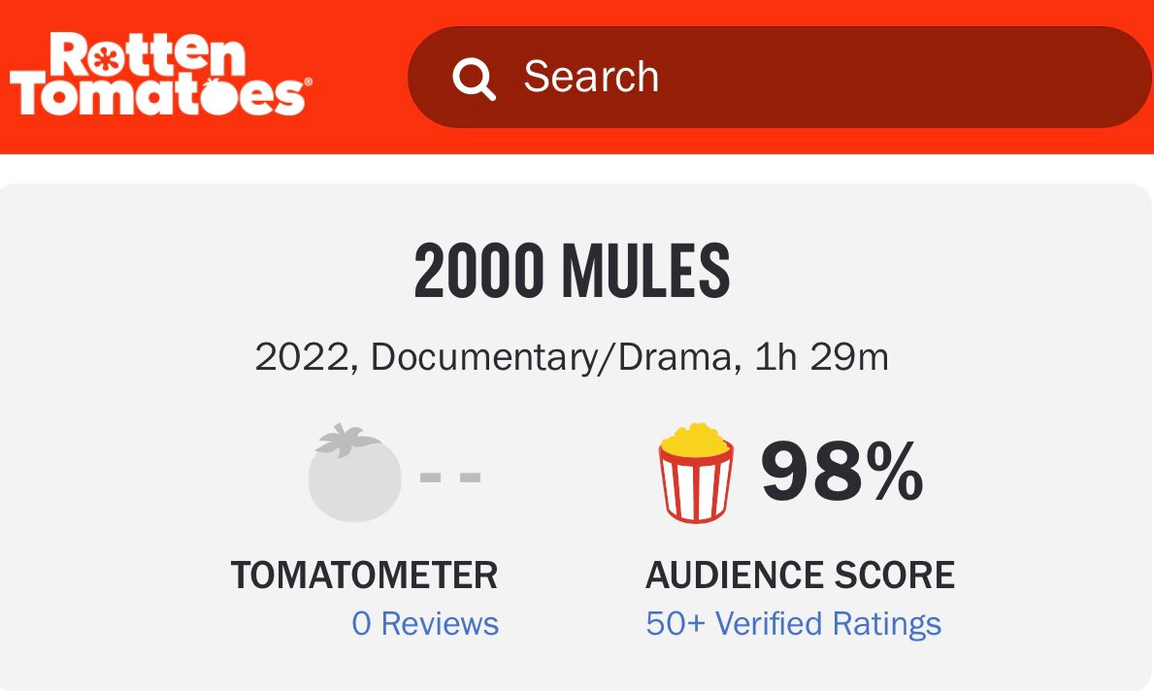The image size is (1154, 691).
Task: Open the 0 Reviews link
Action: pyautogui.click(x=425, y=624)
